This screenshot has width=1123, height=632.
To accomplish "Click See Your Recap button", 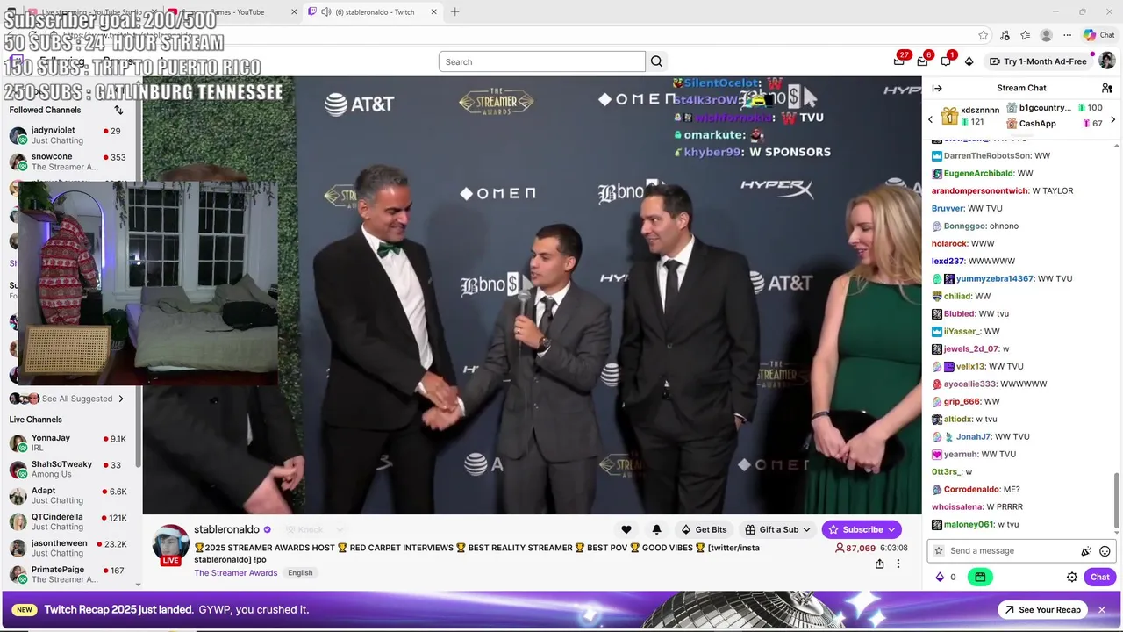I will tap(1041, 609).
